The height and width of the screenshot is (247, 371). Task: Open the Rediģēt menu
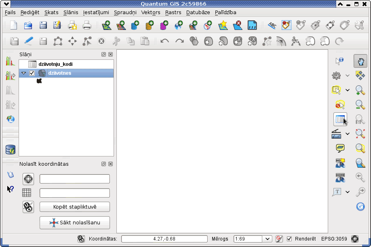click(x=30, y=12)
